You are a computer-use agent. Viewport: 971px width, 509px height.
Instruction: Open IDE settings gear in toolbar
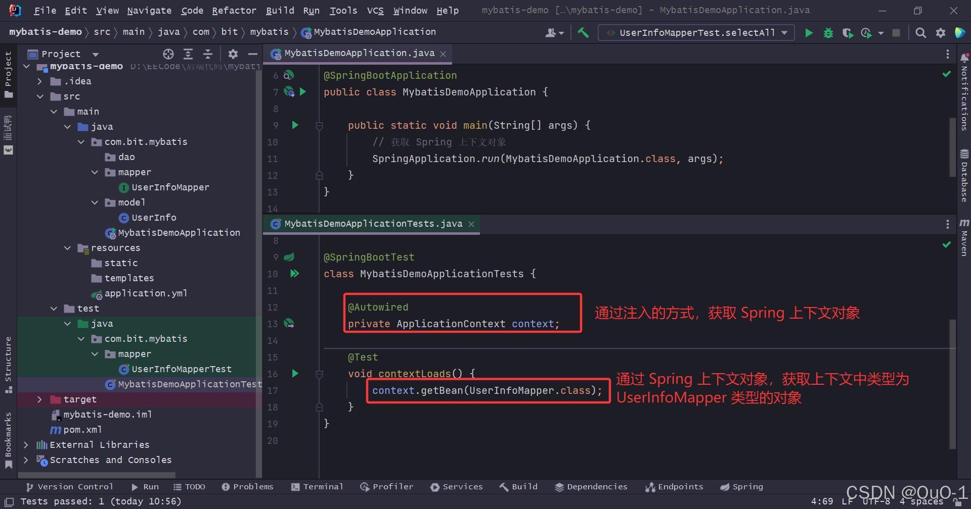point(941,33)
